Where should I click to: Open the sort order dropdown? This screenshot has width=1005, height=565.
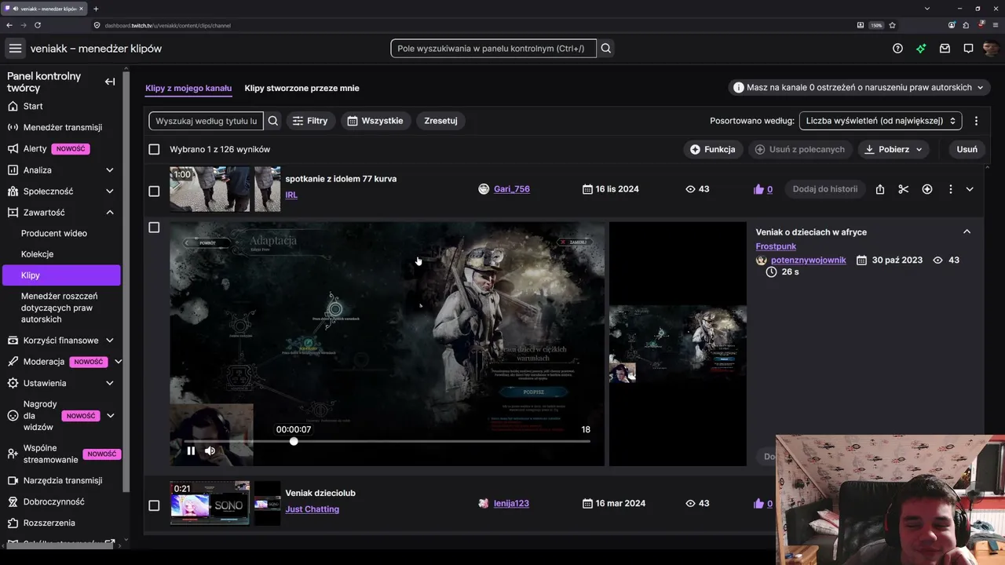coord(880,121)
